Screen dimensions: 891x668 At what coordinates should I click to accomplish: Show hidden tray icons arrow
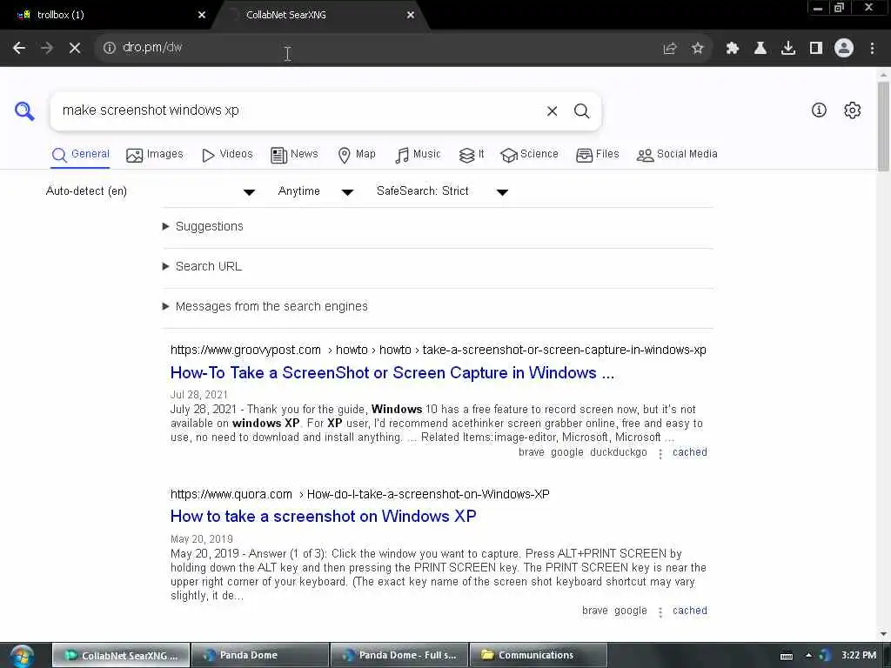[808, 656]
